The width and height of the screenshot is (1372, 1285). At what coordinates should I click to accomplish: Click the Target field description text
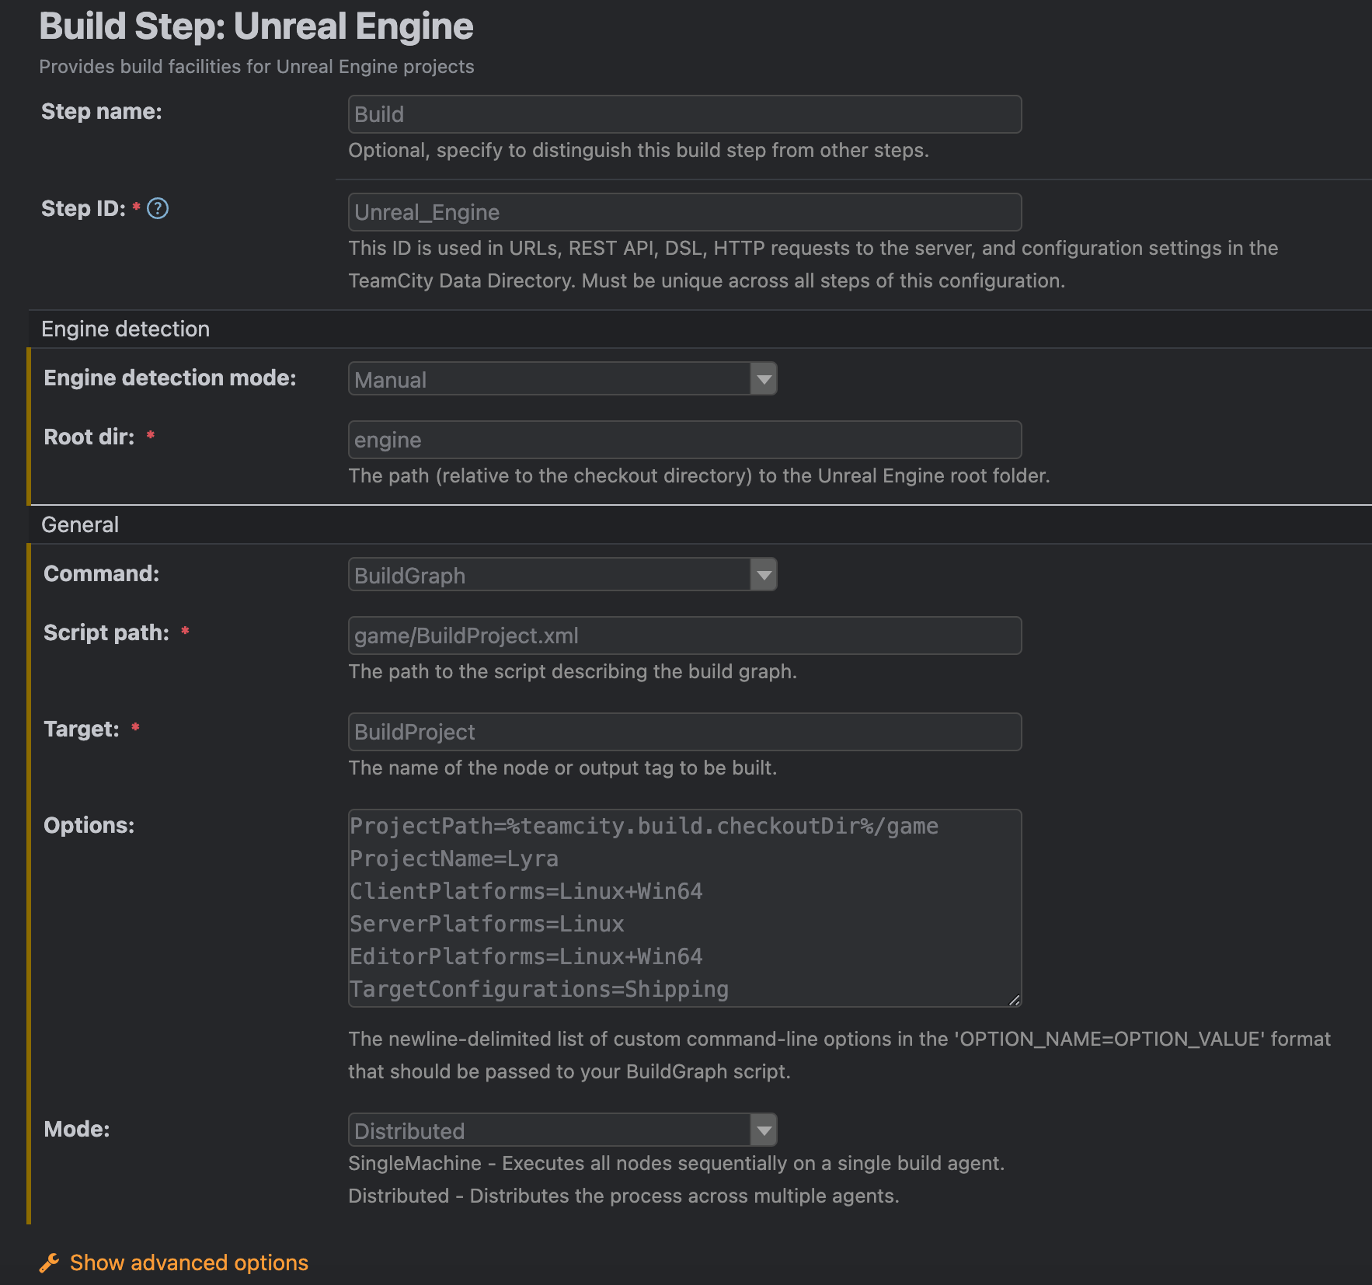pos(562,768)
